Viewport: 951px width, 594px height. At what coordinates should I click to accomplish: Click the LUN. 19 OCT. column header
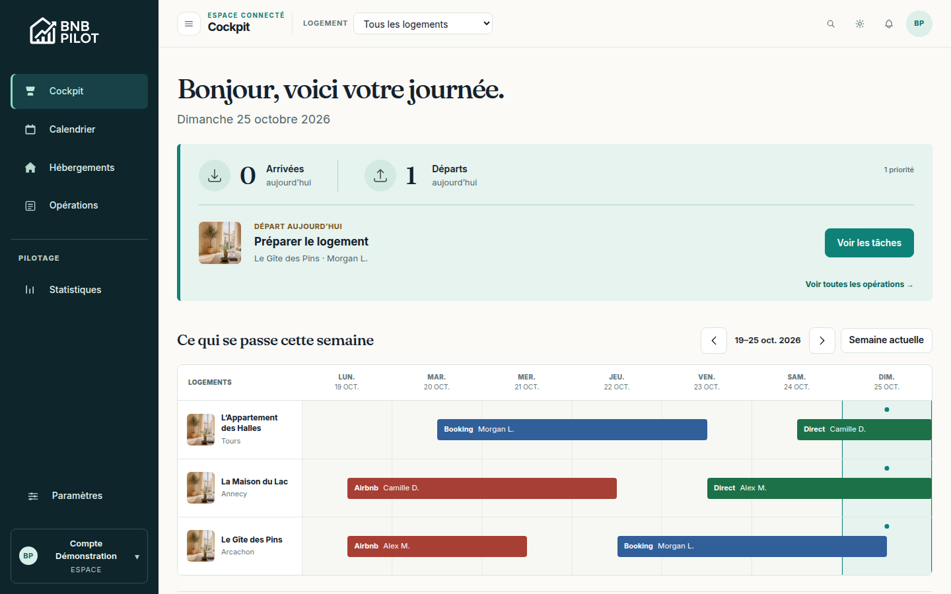tap(347, 382)
